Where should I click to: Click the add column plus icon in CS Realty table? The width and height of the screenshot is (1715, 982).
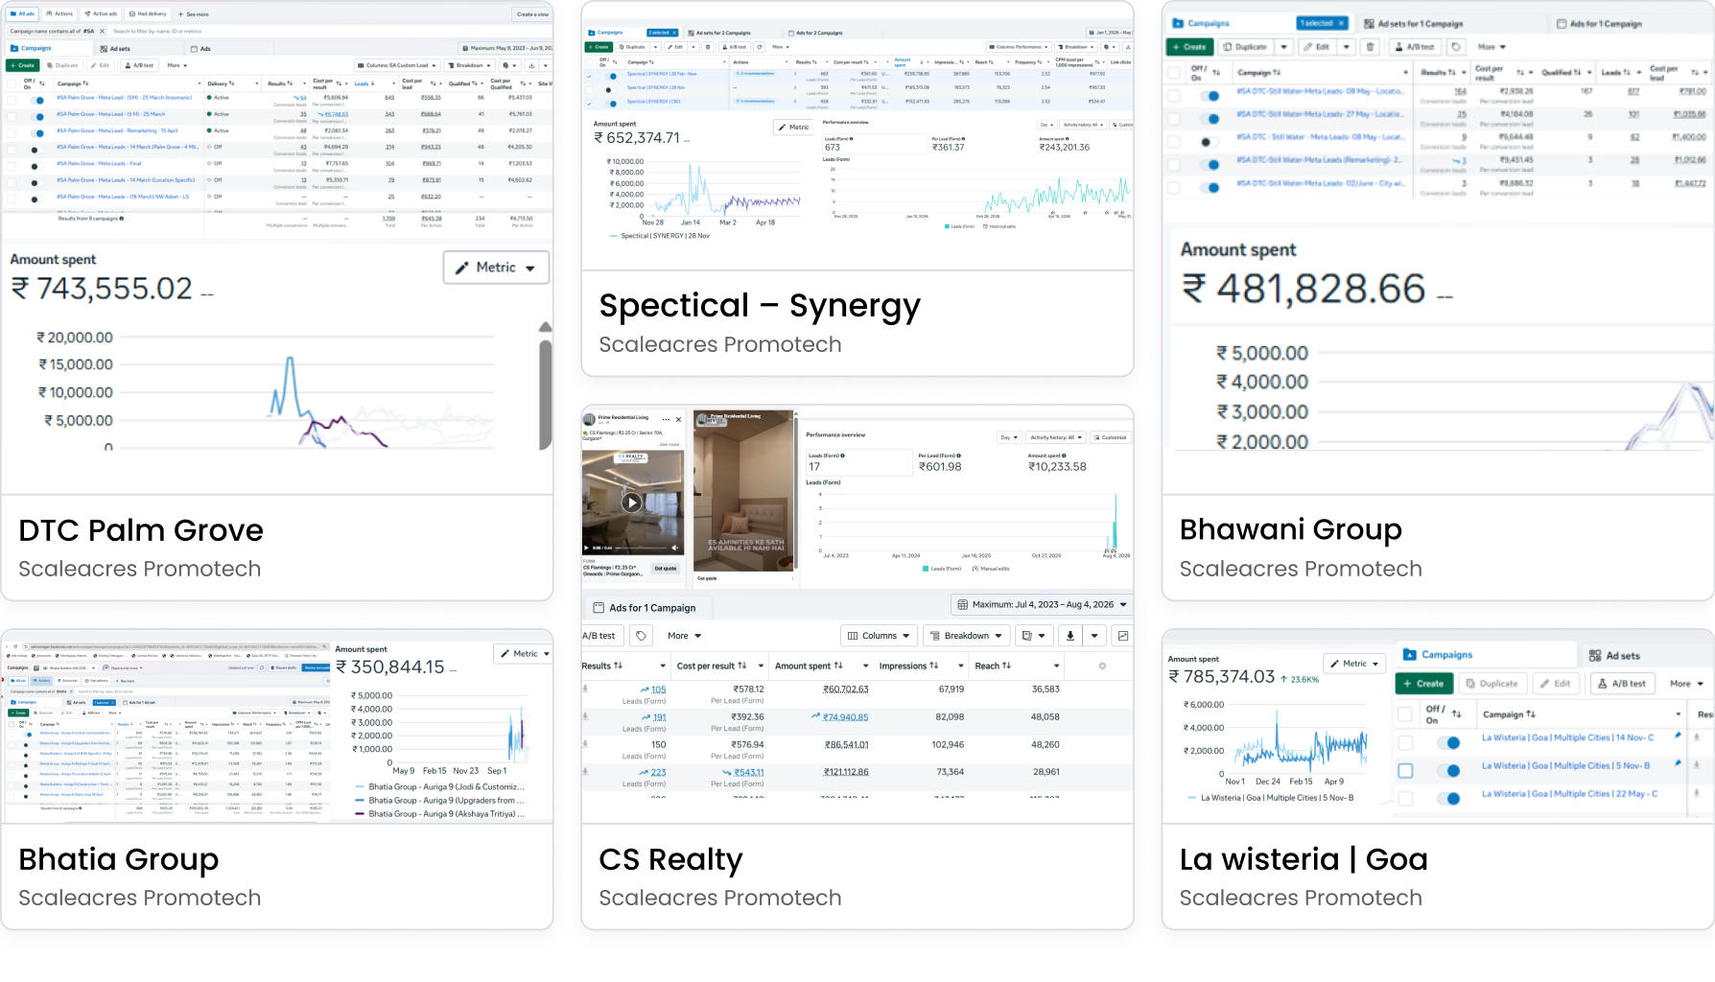coord(1102,666)
